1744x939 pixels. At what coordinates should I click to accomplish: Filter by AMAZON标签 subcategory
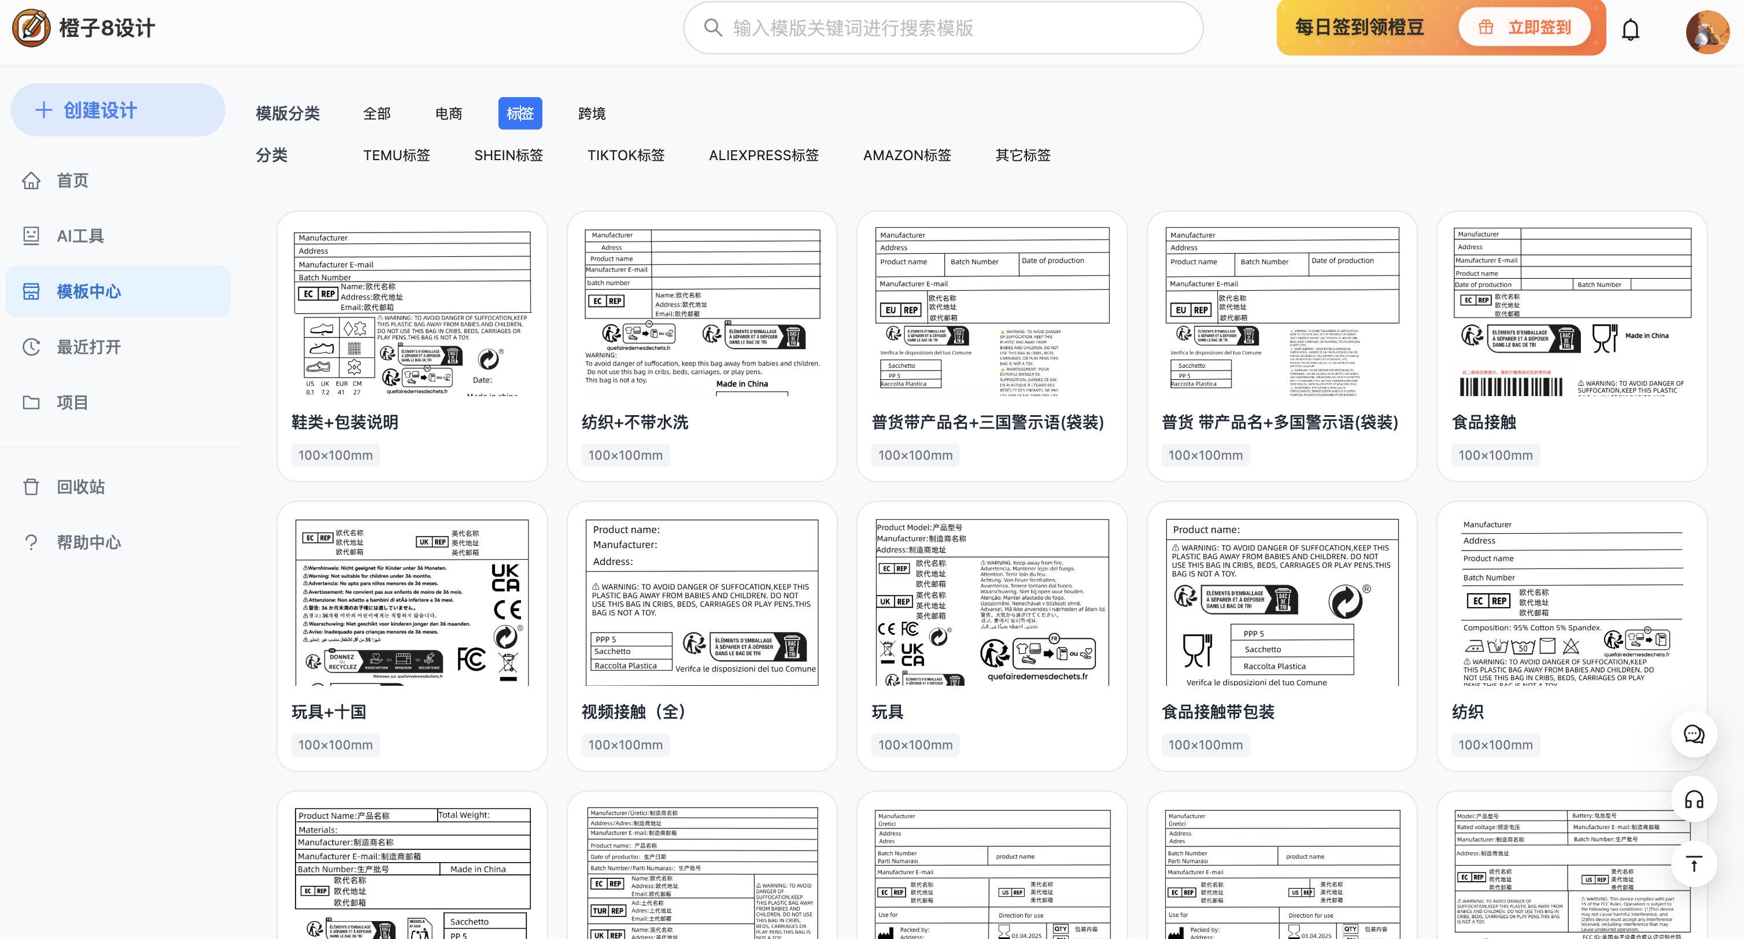click(x=907, y=155)
